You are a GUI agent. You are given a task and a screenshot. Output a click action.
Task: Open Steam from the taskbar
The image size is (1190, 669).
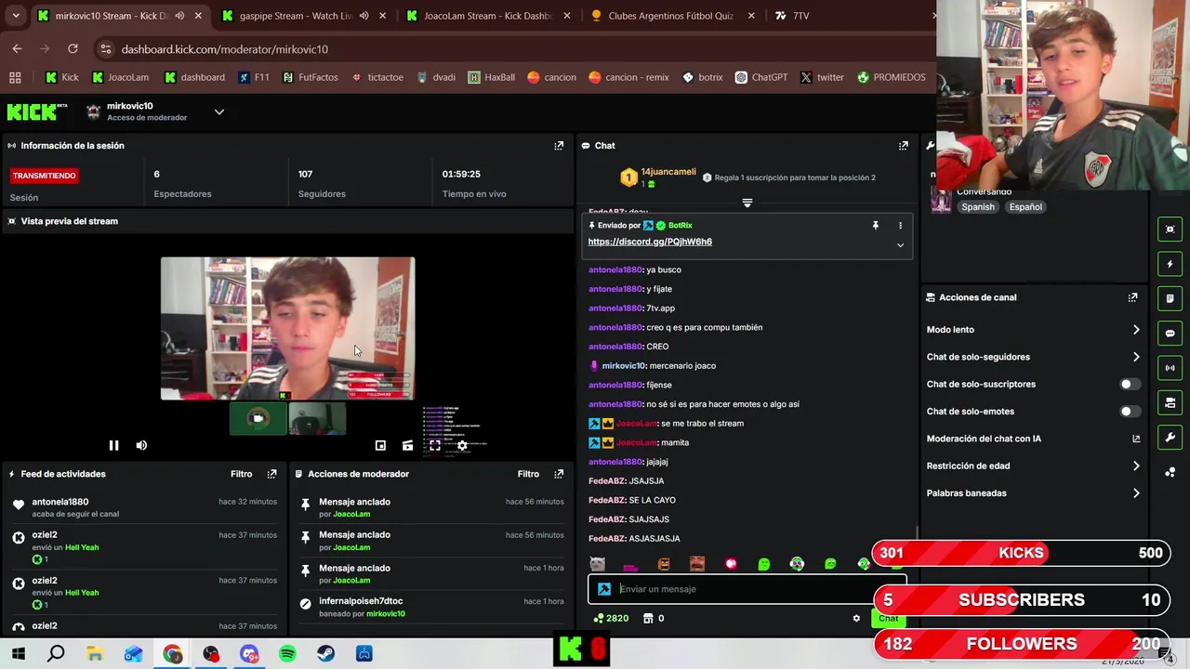point(325,654)
